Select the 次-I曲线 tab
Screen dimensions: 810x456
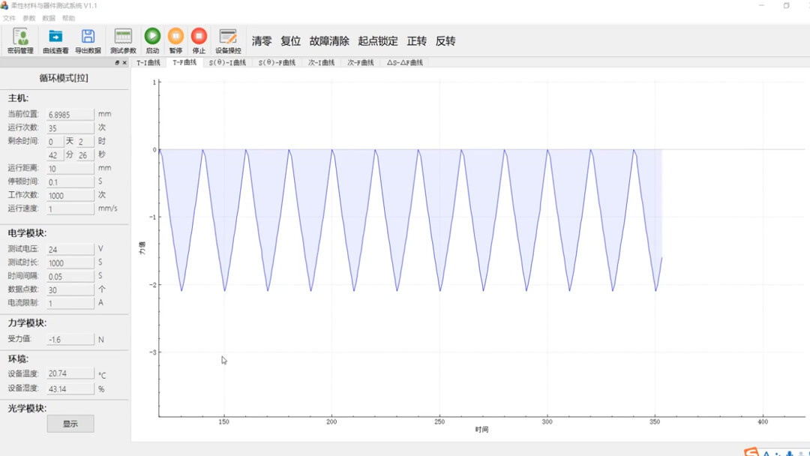point(321,63)
